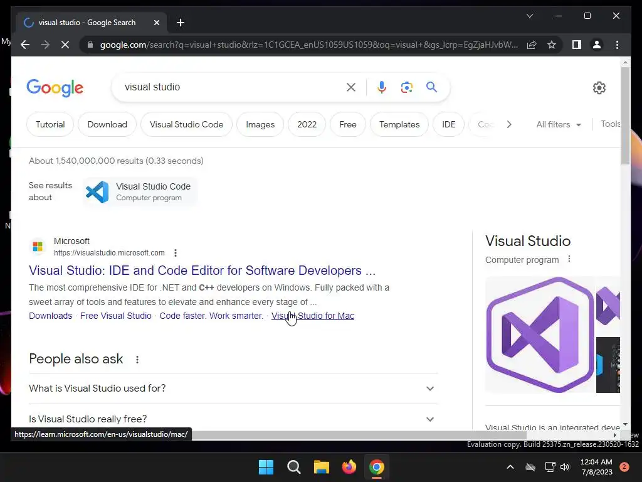This screenshot has width=642, height=482.
Task: Open the Tools option
Action: tap(610, 124)
